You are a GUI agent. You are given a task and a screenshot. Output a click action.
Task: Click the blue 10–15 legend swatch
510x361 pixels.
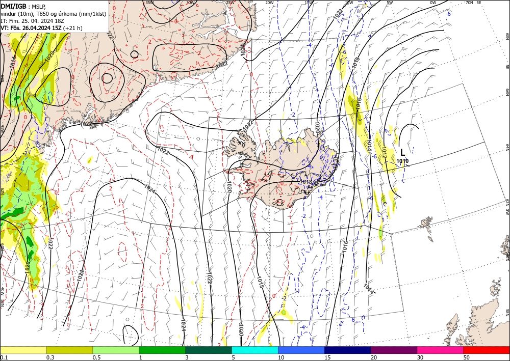(301, 350)
